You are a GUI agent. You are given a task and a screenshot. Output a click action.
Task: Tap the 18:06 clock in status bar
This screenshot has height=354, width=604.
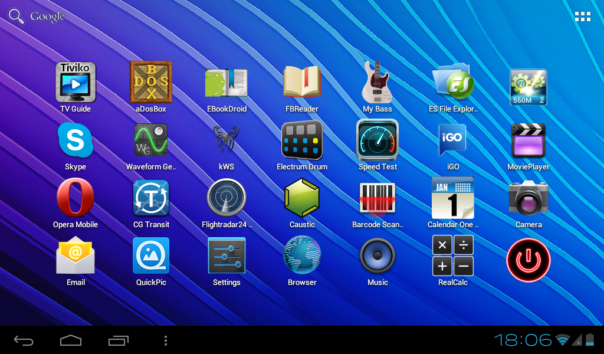click(523, 340)
